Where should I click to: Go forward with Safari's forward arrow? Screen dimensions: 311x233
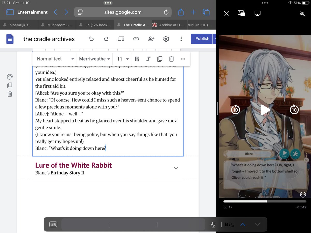pyautogui.click(x=67, y=12)
